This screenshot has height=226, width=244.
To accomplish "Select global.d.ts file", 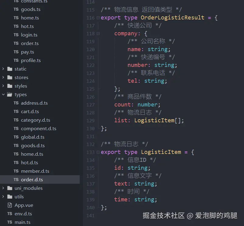I will (33, 137).
